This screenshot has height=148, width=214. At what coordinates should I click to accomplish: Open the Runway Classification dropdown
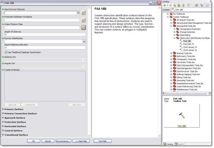84,41
